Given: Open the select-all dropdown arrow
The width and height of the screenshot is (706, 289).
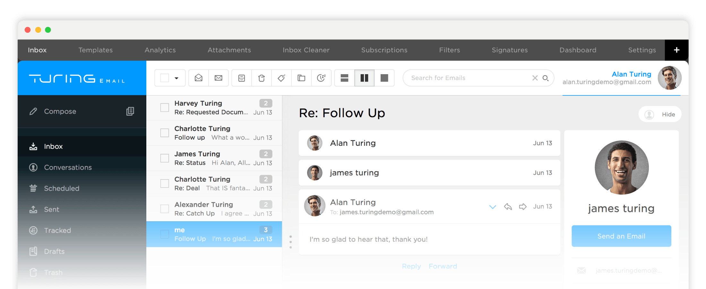Looking at the screenshot, I should 176,78.
